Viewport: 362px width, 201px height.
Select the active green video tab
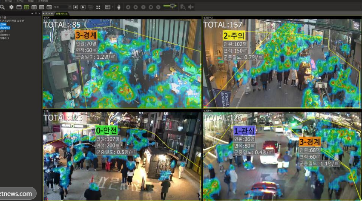[x=62, y=14]
